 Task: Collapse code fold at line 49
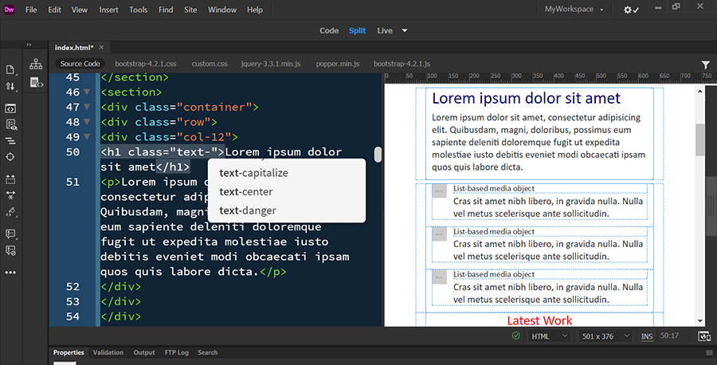(x=87, y=137)
